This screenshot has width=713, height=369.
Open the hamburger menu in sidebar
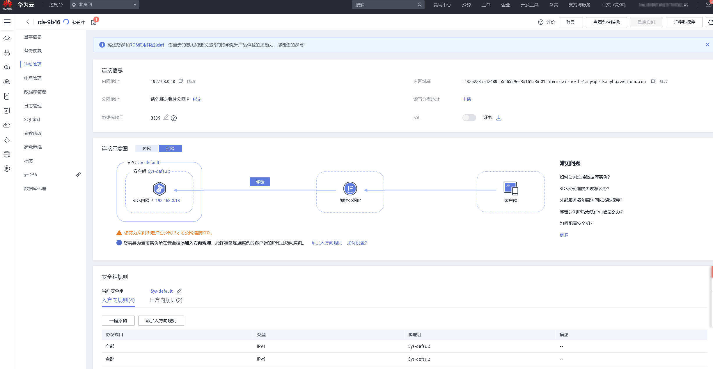click(x=7, y=22)
